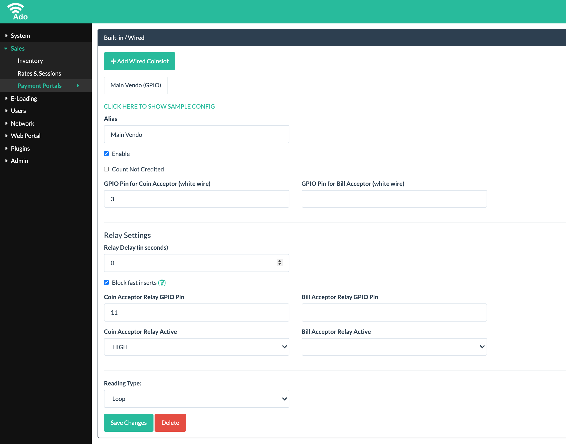Focus Coin Acceptor Relay GPIO Pin field
The image size is (566, 444).
pos(196,313)
